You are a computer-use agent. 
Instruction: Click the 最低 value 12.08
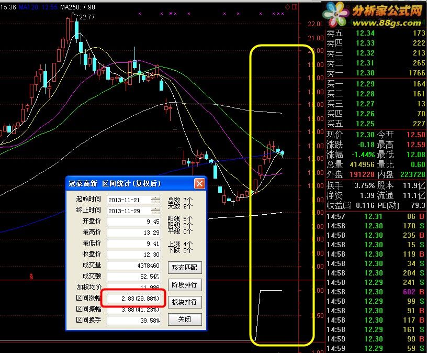[415, 155]
